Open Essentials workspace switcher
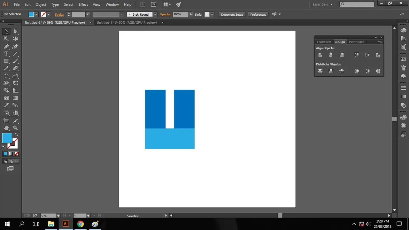409x230 pixels. click(x=323, y=4)
